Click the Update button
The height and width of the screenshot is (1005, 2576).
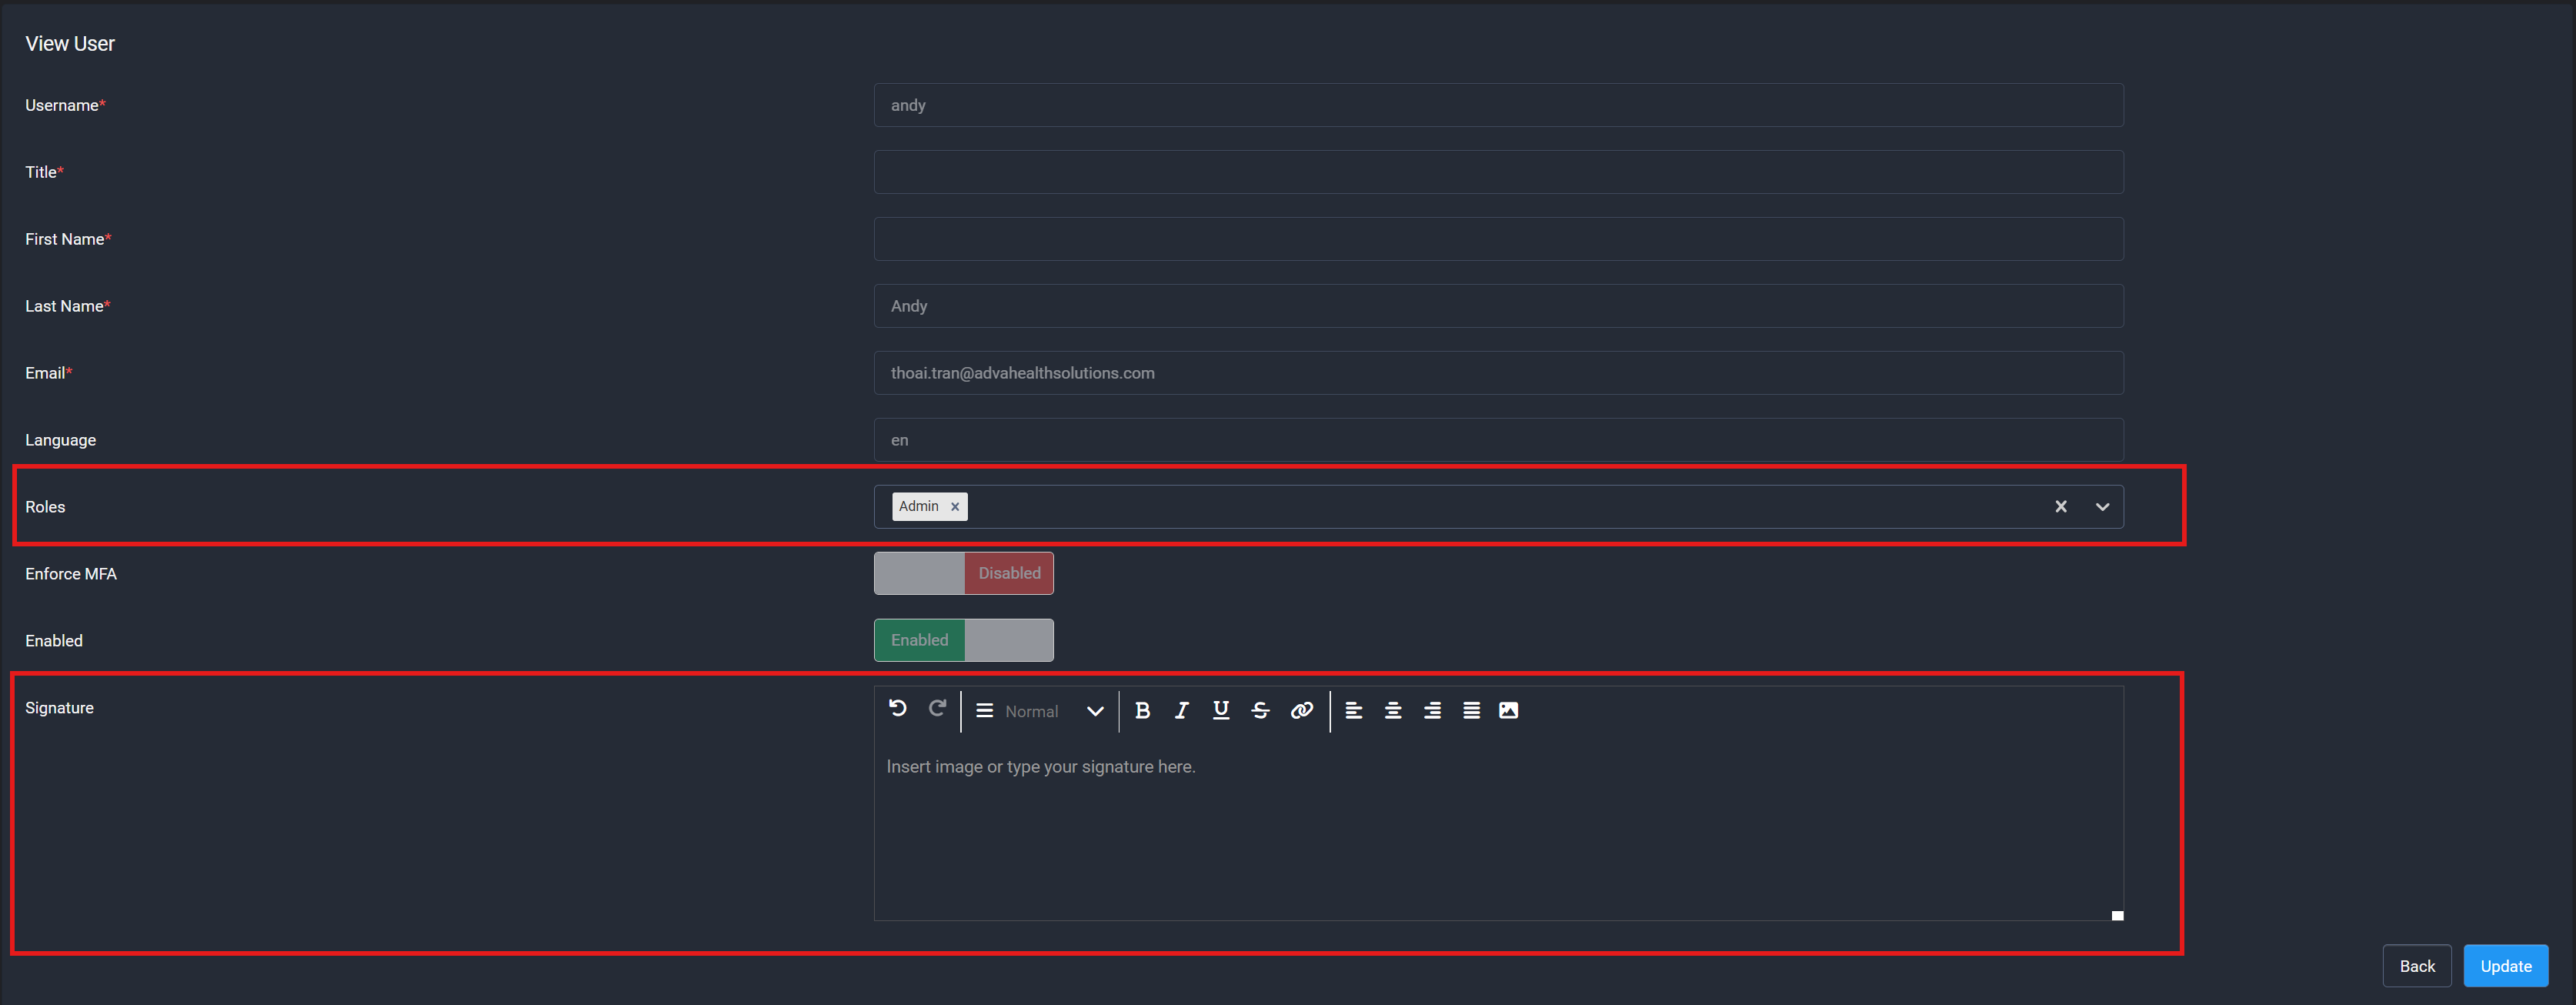click(x=2505, y=966)
